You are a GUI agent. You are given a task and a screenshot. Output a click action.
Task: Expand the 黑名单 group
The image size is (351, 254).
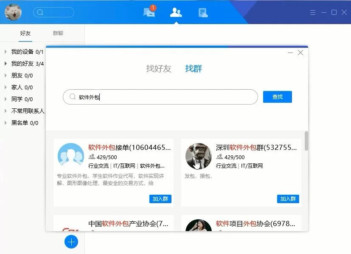[6, 123]
